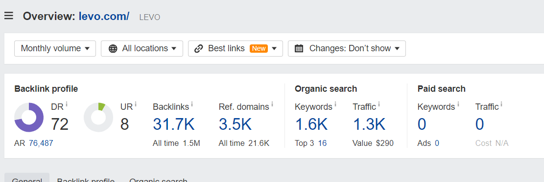Click info icon beside Organic Traffic
The width and height of the screenshot is (544, 182).
pyautogui.click(x=379, y=103)
